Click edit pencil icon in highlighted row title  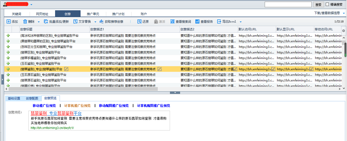66,69
